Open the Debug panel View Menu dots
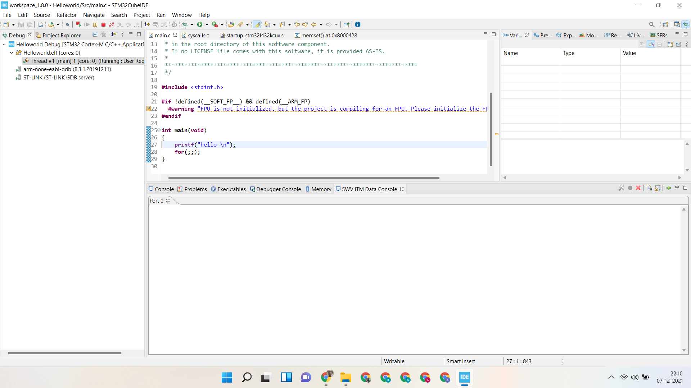The image size is (691, 388). 122,34
